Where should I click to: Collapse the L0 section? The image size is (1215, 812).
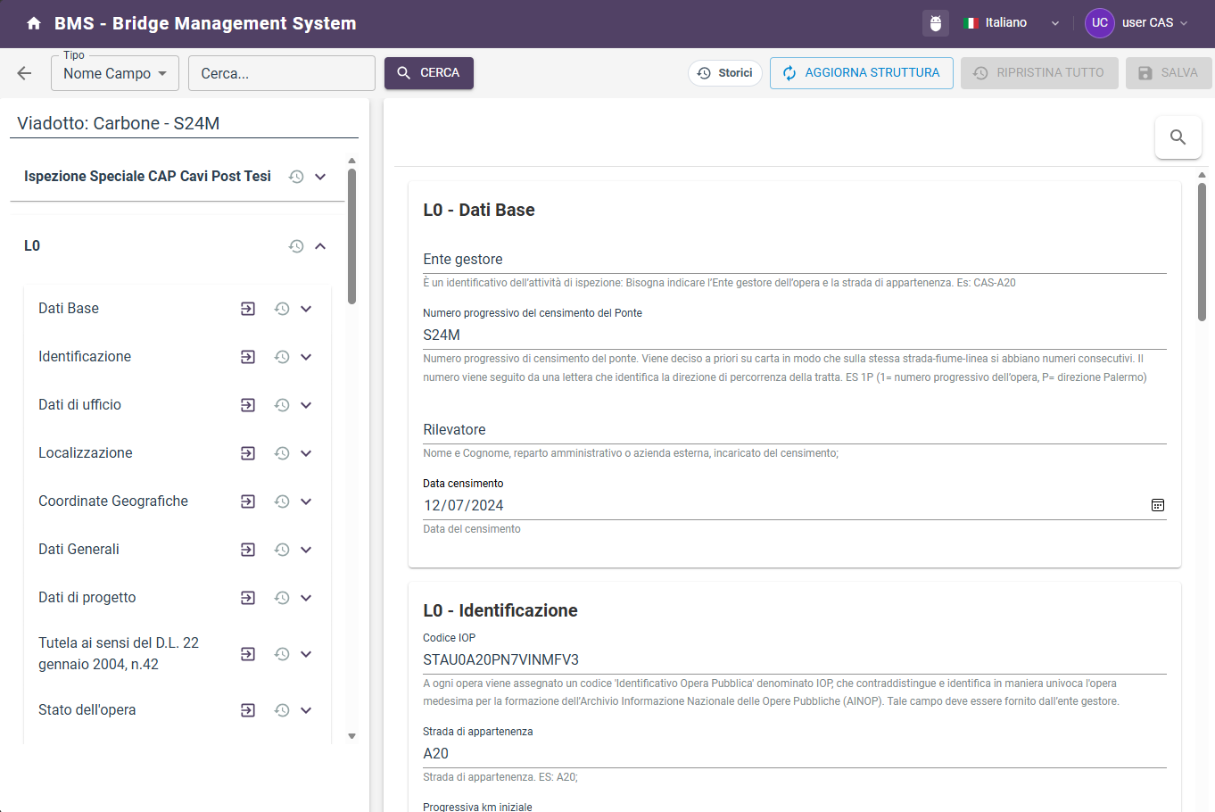(x=320, y=246)
